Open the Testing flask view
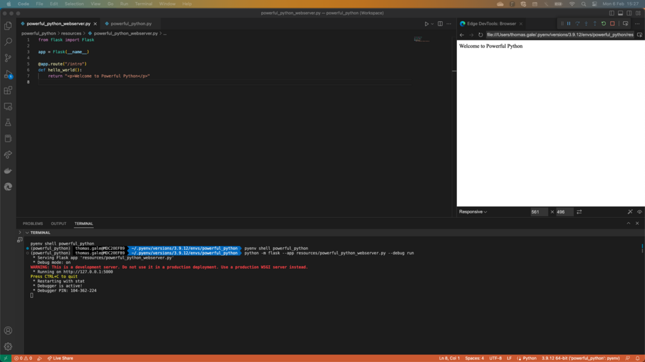This screenshot has height=362, width=645. (x=8, y=122)
